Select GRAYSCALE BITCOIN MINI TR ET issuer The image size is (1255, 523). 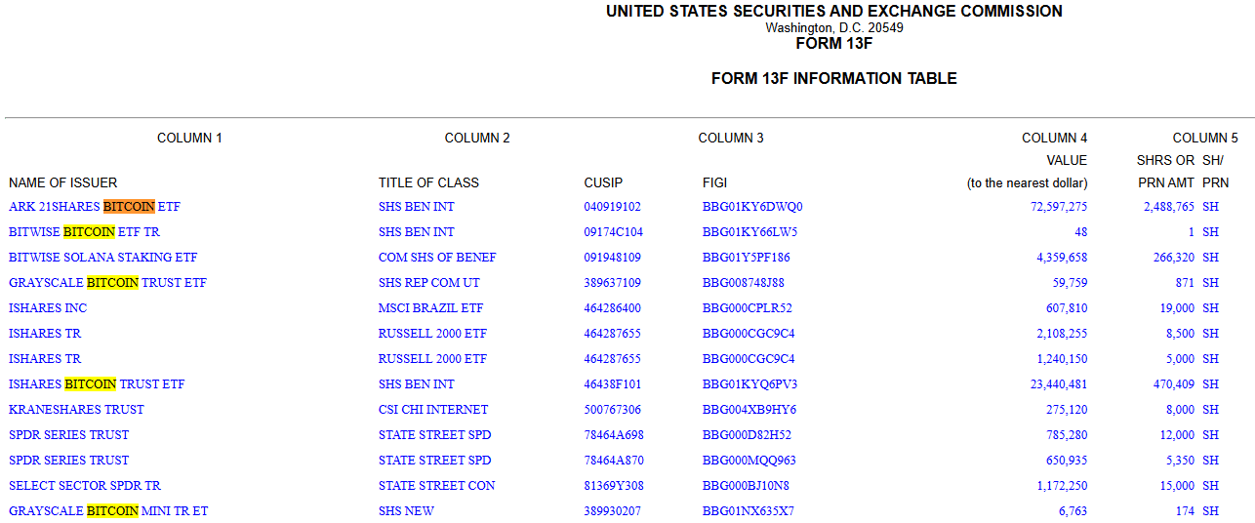108,511
